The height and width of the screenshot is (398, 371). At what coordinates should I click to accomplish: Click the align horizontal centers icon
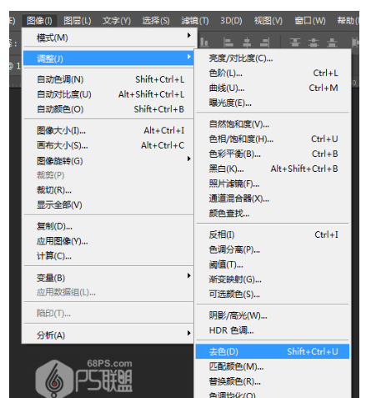coord(247,43)
